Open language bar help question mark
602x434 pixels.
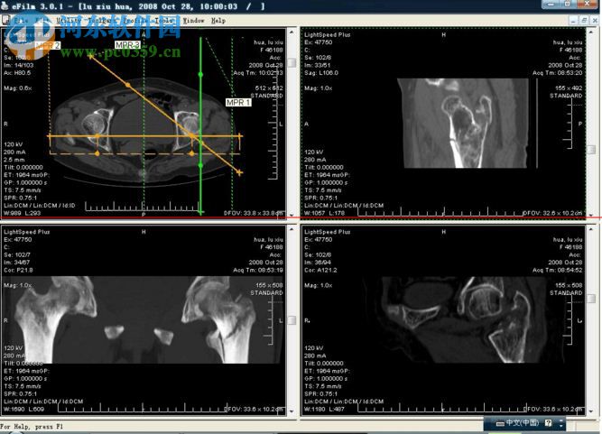pos(548,423)
